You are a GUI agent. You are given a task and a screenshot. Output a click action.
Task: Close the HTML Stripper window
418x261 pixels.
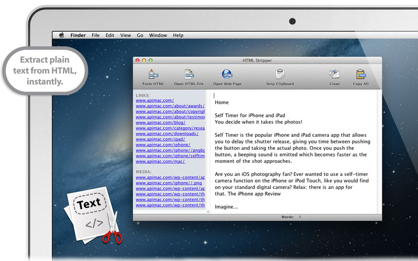137,61
